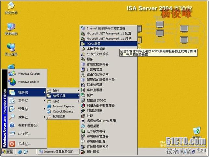Expand the 启动 submenu arrow

point(78,101)
